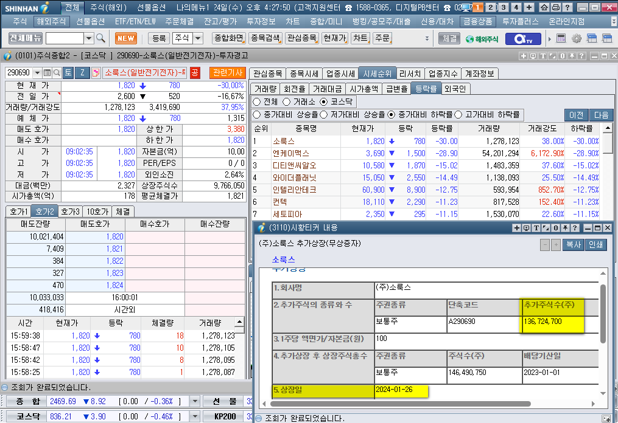Select 고가대비 하락률 radio option
Viewport: 618px width, 423px height.
458,114
